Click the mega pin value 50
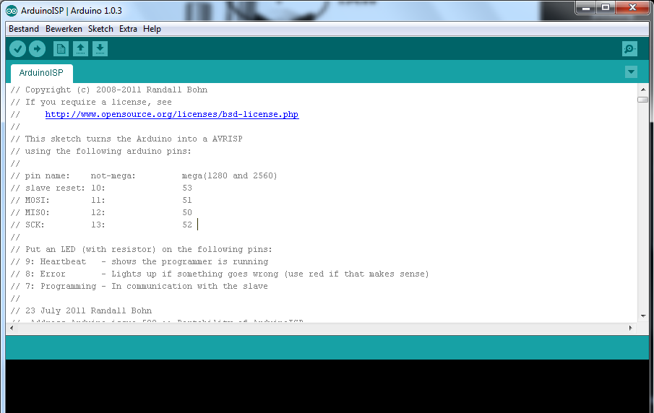Viewport: 654px width, 413px height. tap(187, 212)
